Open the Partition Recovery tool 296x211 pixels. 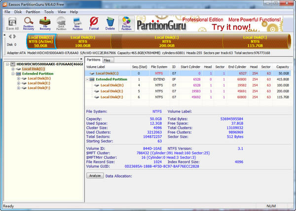click(29, 24)
